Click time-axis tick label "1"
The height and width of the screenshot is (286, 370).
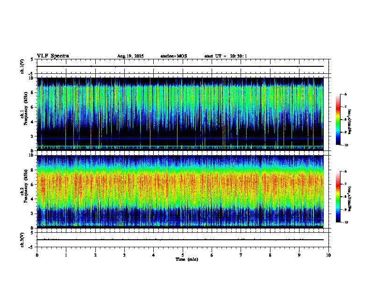[66, 255]
